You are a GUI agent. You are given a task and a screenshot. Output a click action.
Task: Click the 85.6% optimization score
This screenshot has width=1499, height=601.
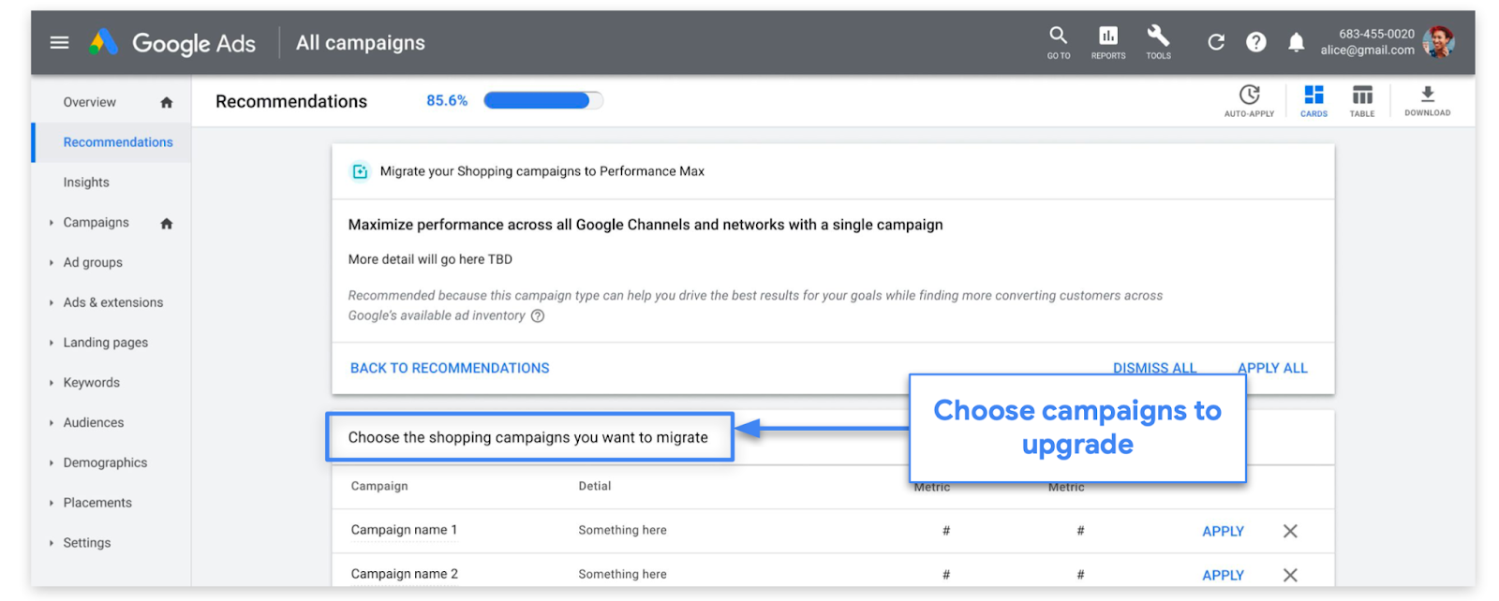447,101
